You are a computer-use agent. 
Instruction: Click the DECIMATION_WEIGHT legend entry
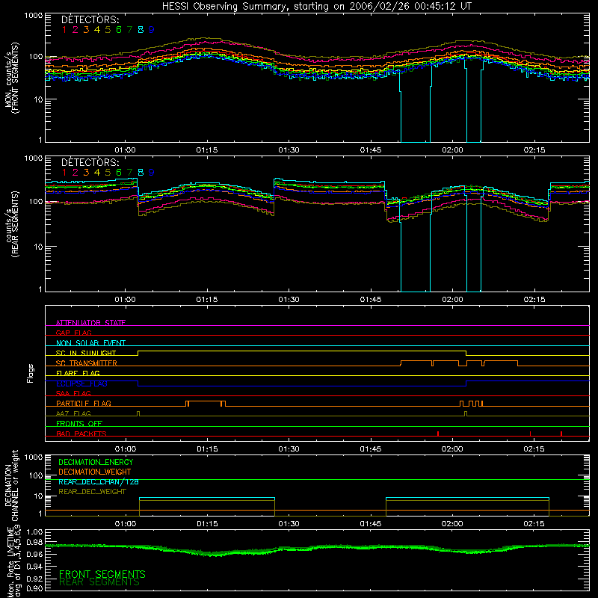[95, 472]
